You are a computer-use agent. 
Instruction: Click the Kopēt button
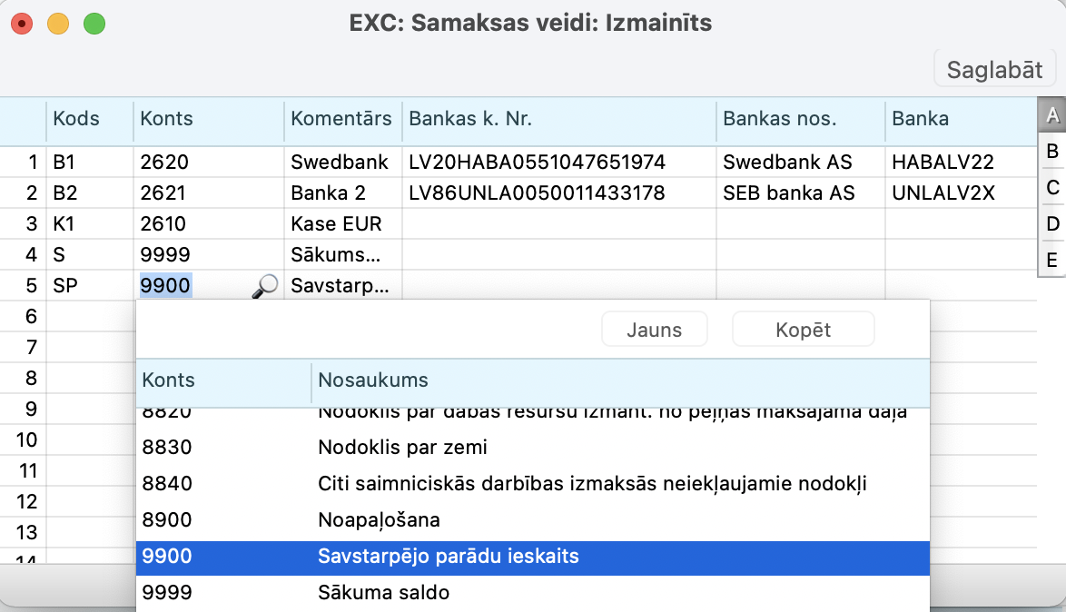point(803,330)
